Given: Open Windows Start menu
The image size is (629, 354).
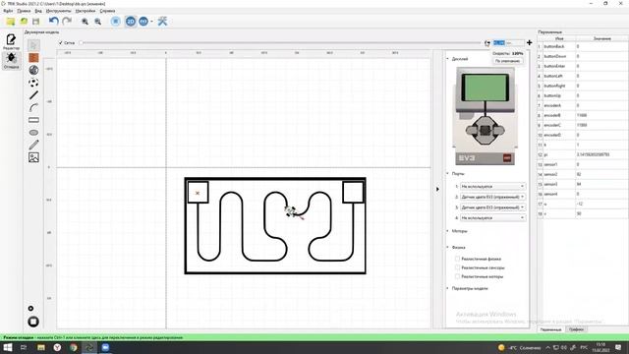Looking at the screenshot, I should (x=8, y=347).
